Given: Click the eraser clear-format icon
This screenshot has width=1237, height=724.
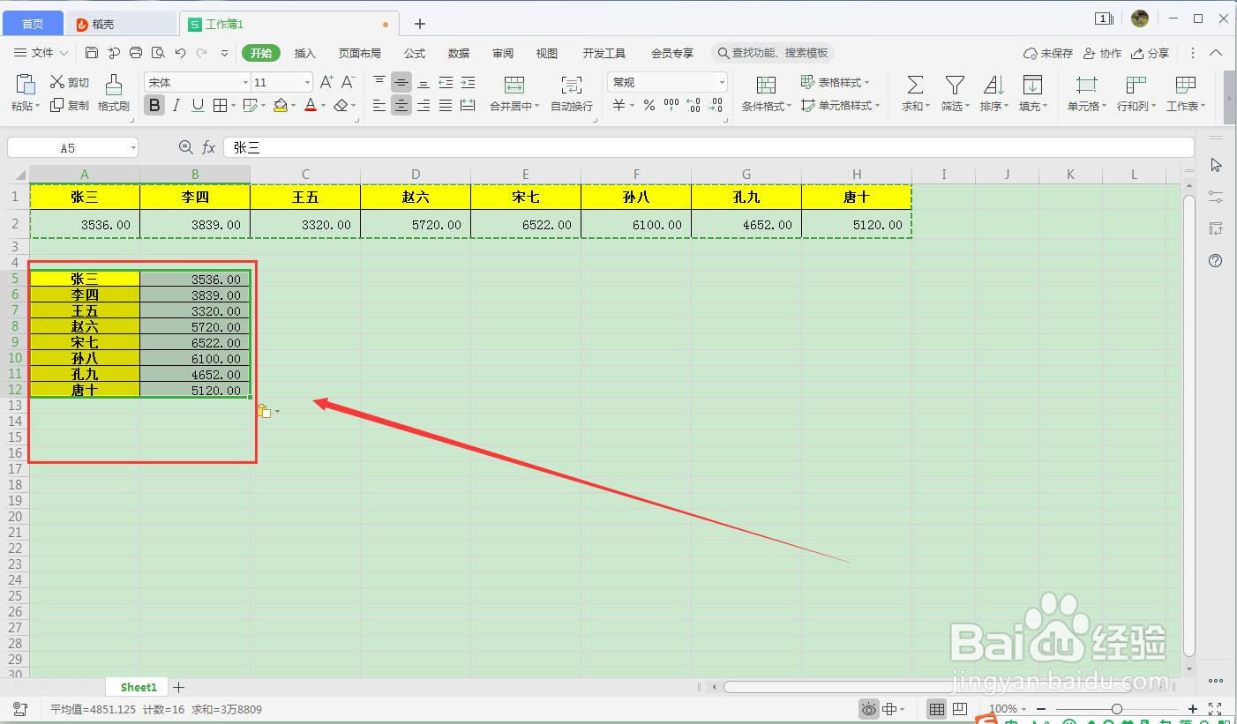Looking at the screenshot, I should (341, 105).
